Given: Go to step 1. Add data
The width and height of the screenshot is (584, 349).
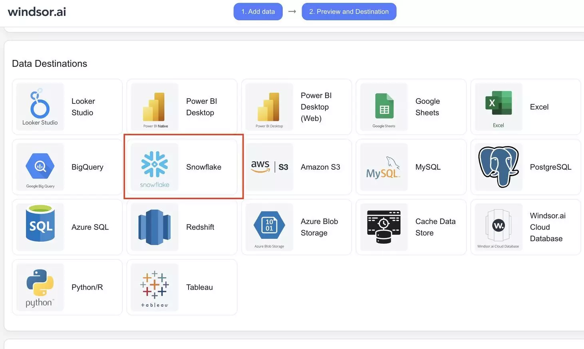Looking at the screenshot, I should [258, 12].
